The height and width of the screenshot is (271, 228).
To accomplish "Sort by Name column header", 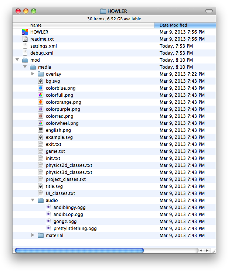I will coord(83,25).
